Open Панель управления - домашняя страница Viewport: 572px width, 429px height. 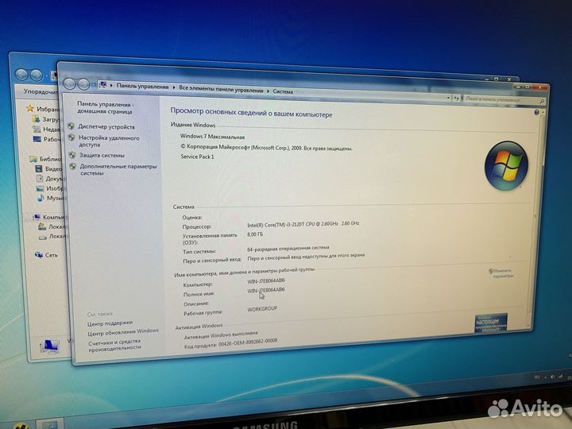pos(105,108)
